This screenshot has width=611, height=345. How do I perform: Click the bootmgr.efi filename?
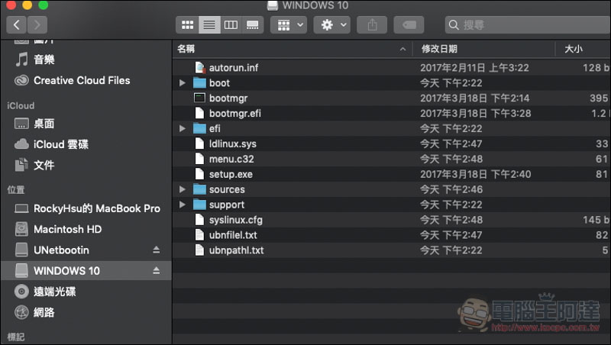[235, 113]
